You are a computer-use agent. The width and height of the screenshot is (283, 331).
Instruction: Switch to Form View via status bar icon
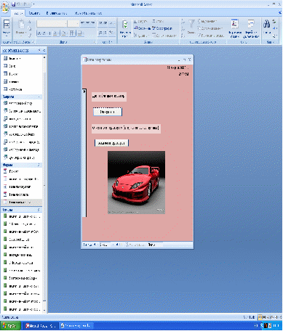coord(260,317)
